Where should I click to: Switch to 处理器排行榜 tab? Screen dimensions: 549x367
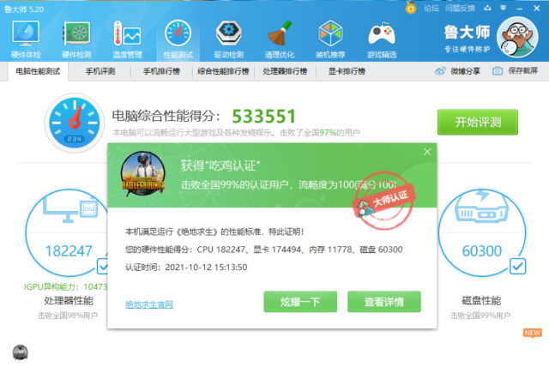pyautogui.click(x=285, y=71)
